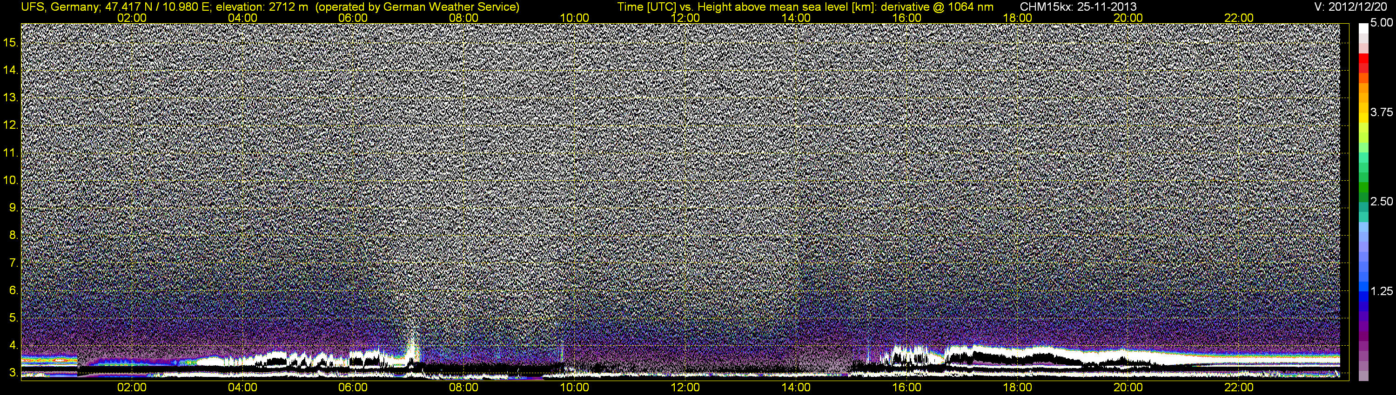Click the "12:00" label on the top time axis

pos(685,18)
